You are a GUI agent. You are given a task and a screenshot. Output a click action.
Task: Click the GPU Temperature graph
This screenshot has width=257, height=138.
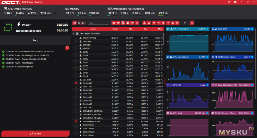pos(188,42)
